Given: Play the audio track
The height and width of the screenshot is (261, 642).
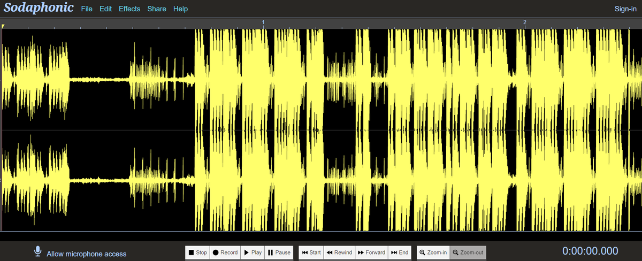Looking at the screenshot, I should (x=253, y=252).
